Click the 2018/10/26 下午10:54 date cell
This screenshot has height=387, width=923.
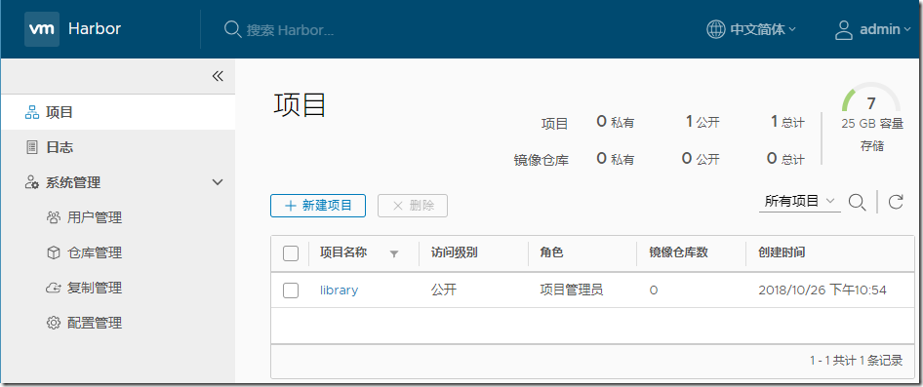pyautogui.click(x=823, y=290)
